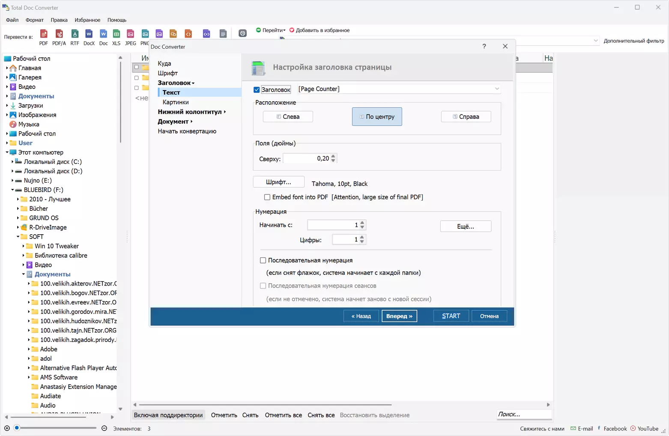Click the Шрифт... button
Image resolution: width=669 pixels, height=436 pixels.
point(279,182)
